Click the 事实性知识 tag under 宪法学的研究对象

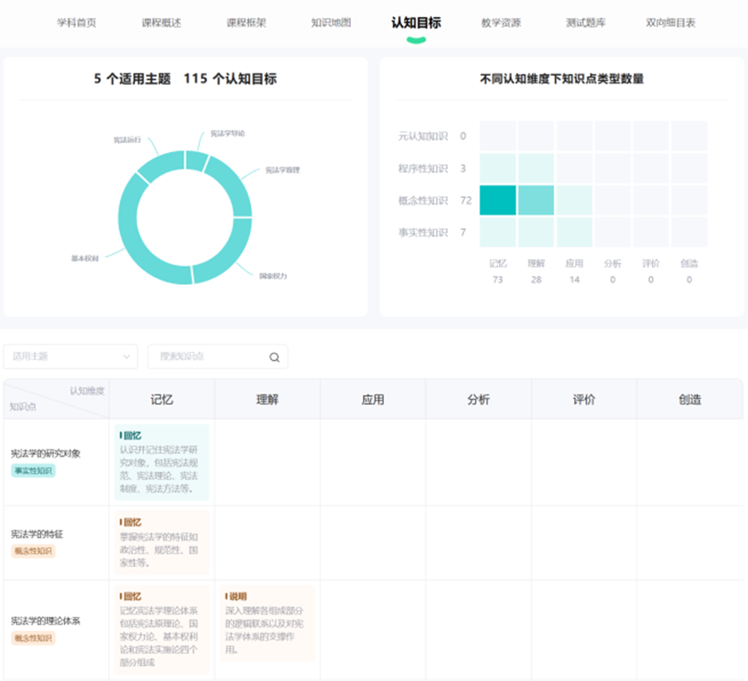pos(34,471)
